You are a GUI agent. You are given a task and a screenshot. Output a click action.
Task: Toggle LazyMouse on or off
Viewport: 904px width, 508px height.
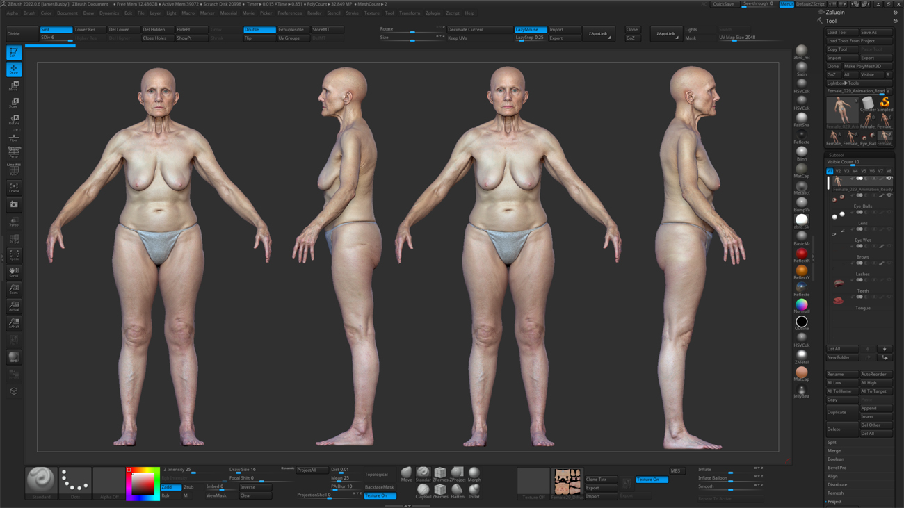click(530, 30)
